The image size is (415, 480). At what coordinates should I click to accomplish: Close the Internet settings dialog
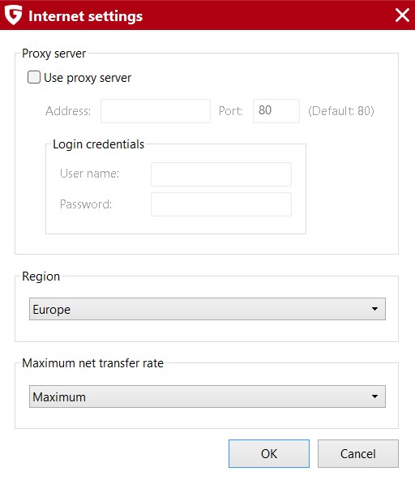click(x=402, y=15)
